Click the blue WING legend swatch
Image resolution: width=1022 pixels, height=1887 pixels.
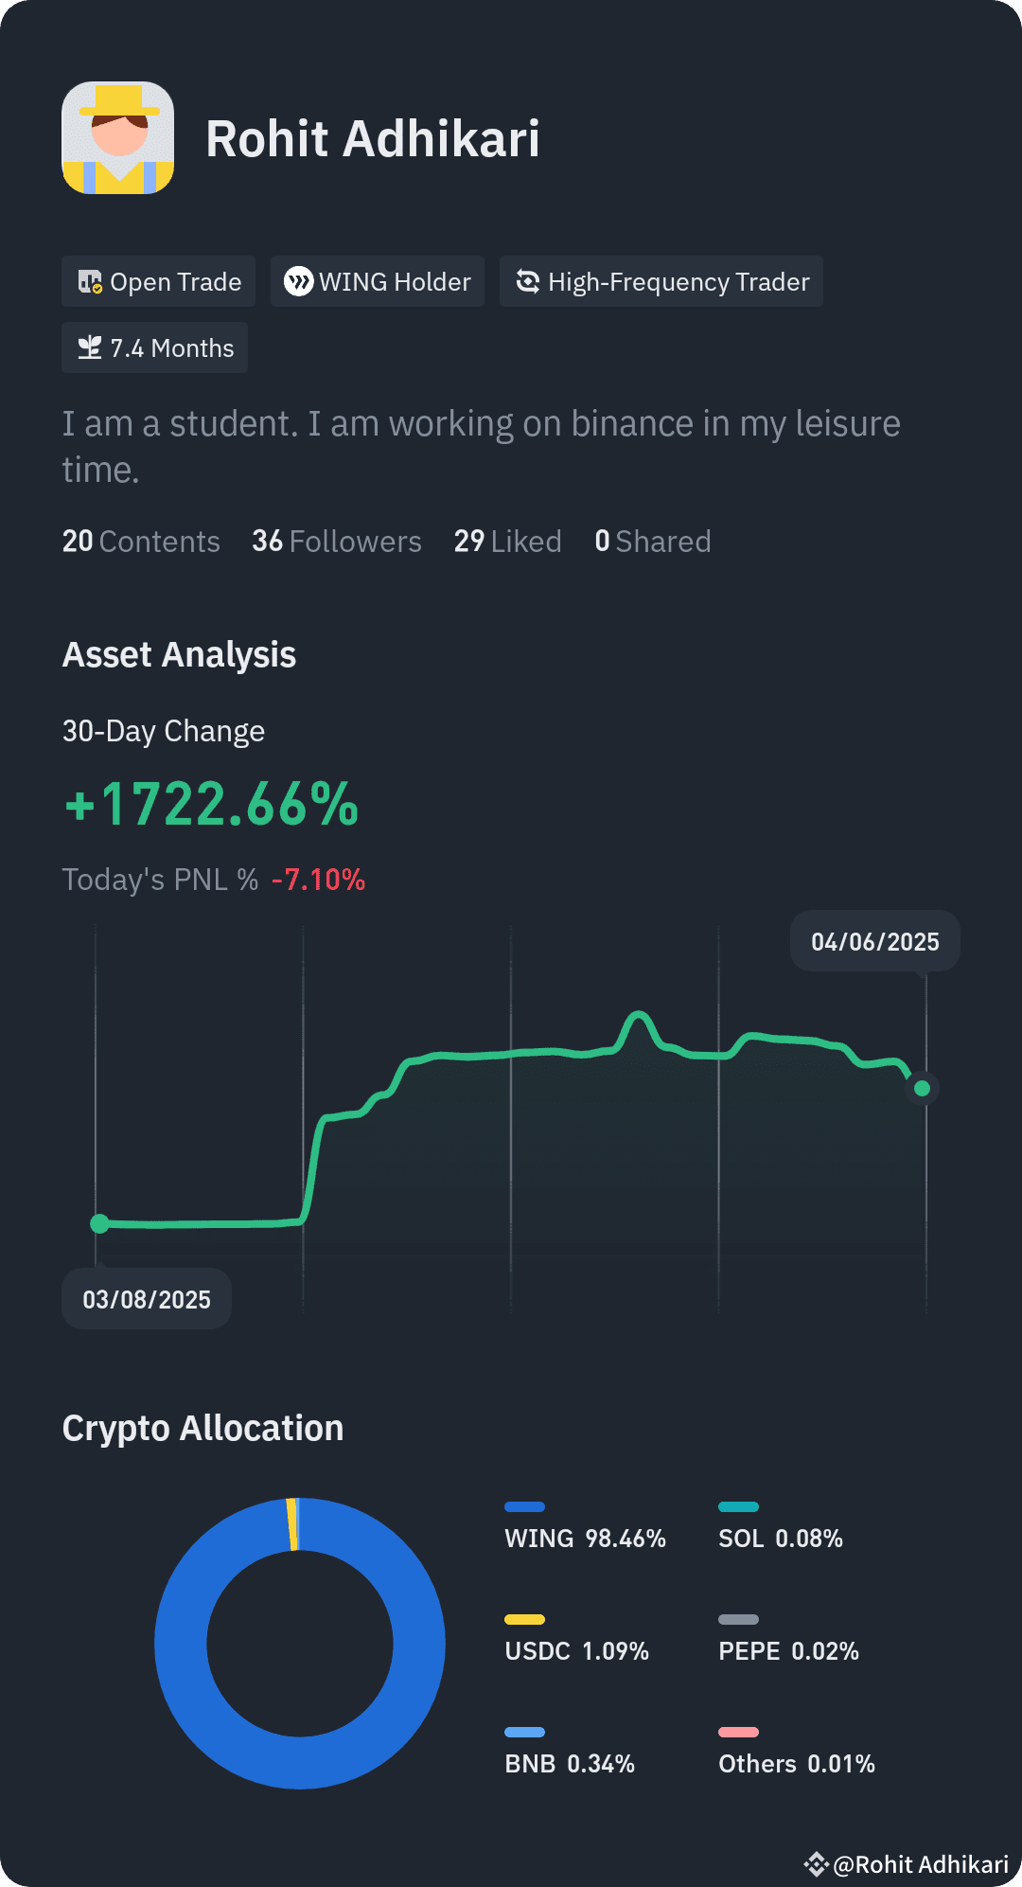point(525,1506)
